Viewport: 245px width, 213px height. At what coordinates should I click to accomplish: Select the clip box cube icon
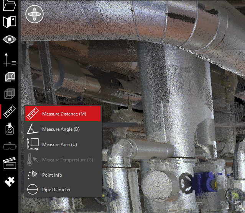9,77
